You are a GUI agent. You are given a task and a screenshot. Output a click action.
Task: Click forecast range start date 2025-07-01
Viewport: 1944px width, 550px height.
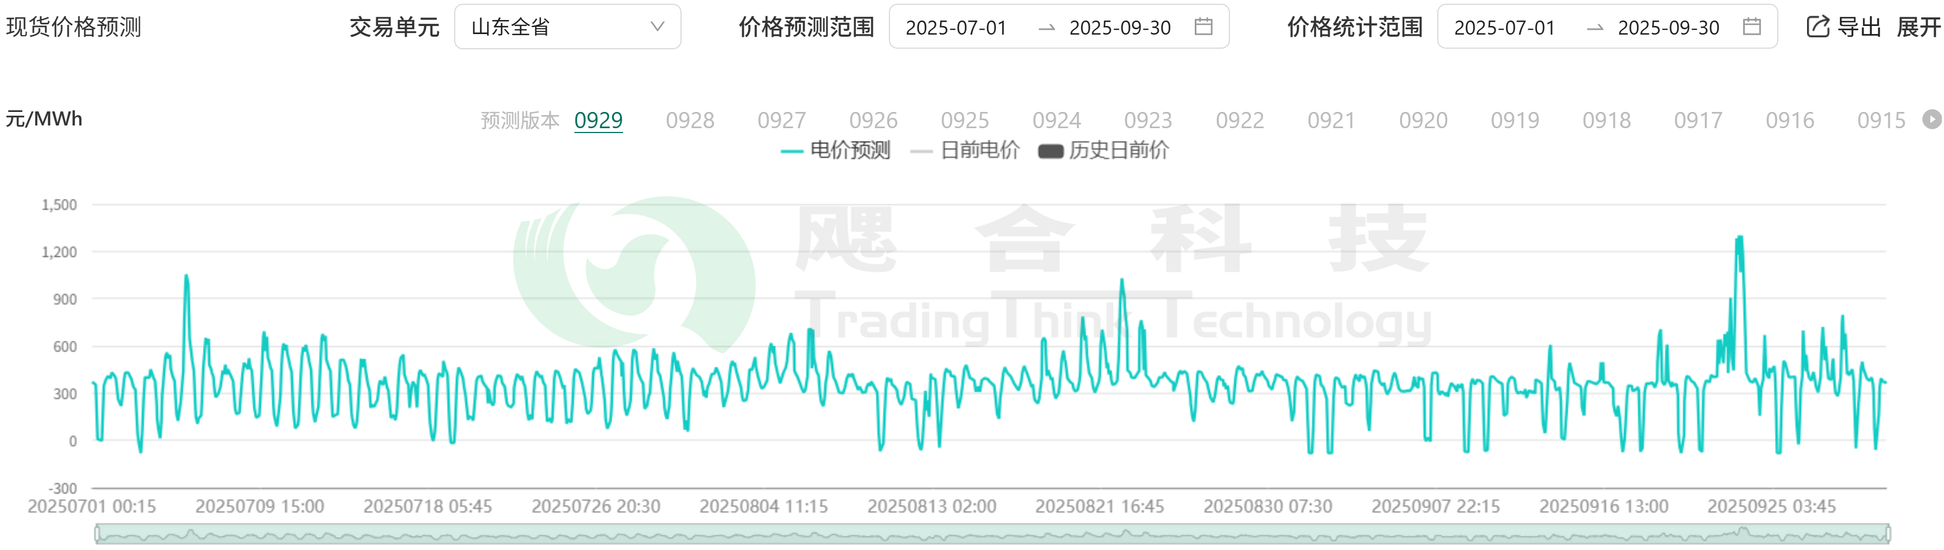(956, 28)
